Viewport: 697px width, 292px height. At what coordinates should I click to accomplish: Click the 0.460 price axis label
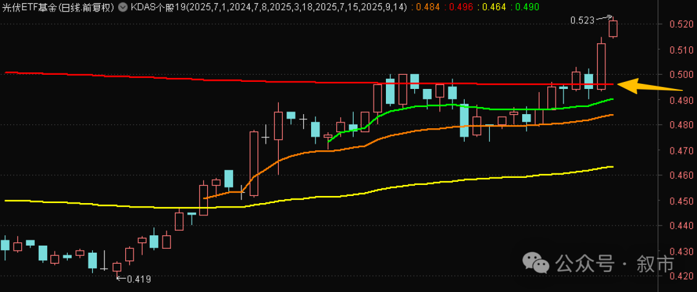click(682, 176)
